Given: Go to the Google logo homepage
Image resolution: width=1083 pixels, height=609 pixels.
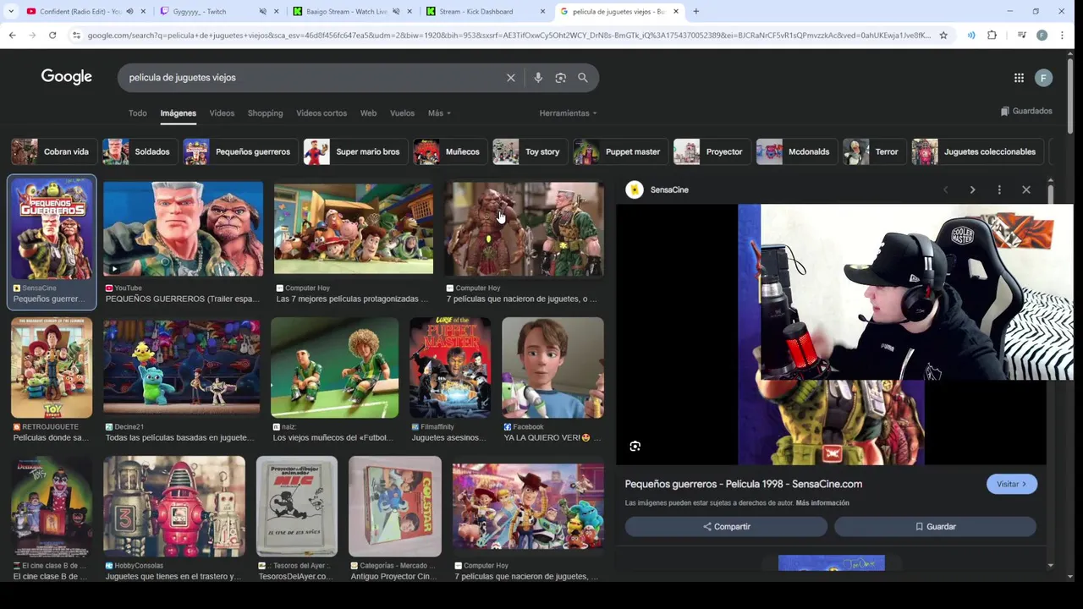Looking at the screenshot, I should point(67,77).
